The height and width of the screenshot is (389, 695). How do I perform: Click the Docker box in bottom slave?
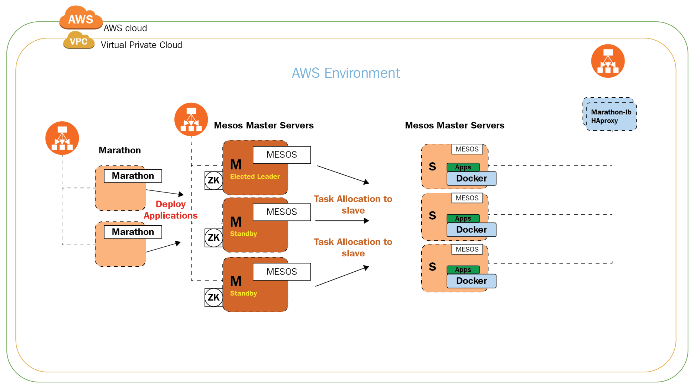coord(471,281)
